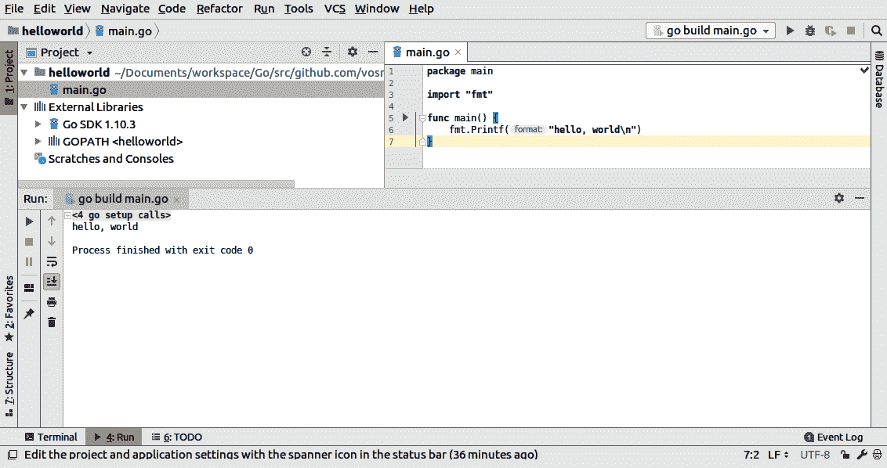Viewport: 887px width, 468px height.
Task: Open settings via status bar spanner icon
Action: 862,455
